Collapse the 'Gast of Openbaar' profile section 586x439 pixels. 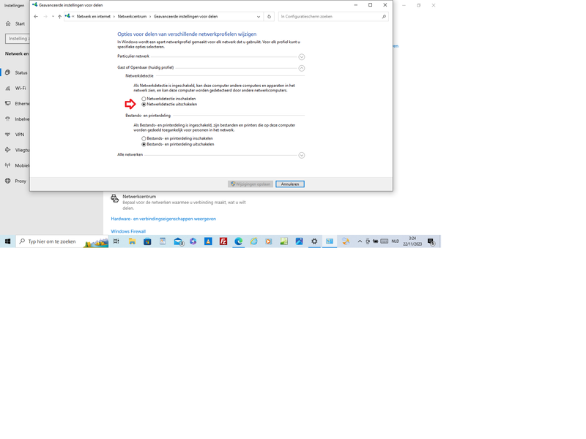301,68
